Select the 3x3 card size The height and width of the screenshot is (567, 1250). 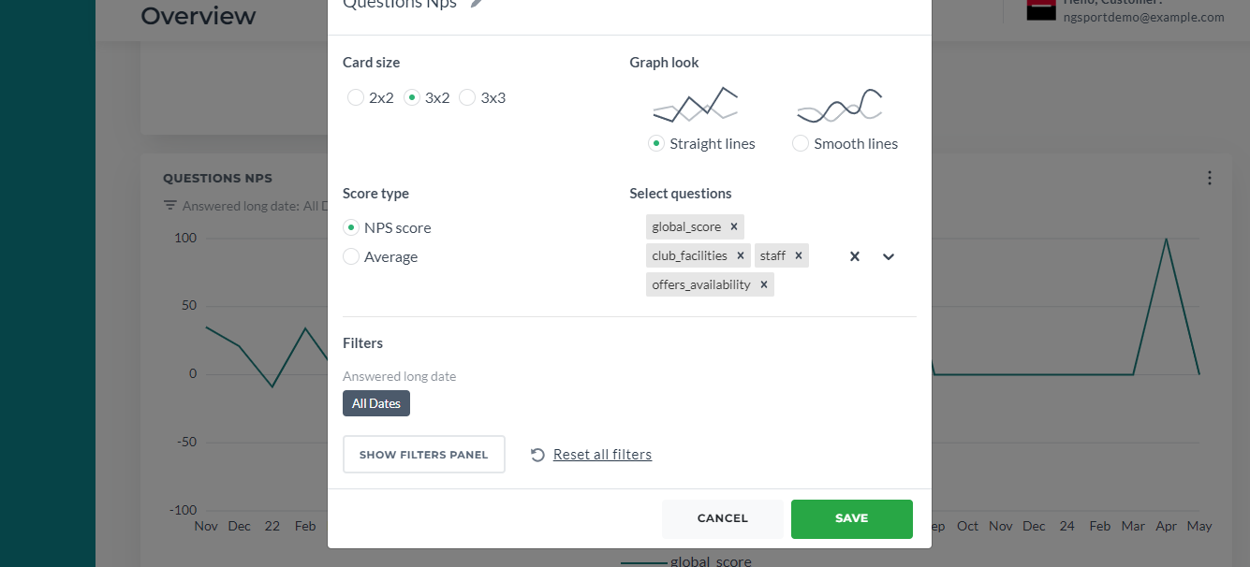(467, 97)
